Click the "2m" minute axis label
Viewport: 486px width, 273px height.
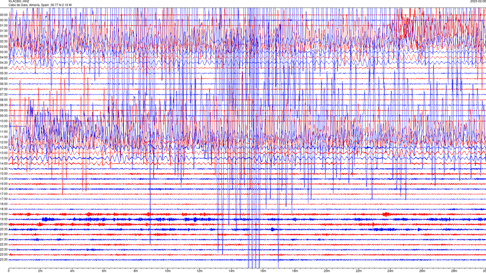[x=40, y=271]
